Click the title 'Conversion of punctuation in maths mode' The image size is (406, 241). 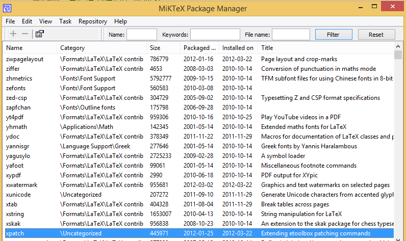[x=318, y=69]
